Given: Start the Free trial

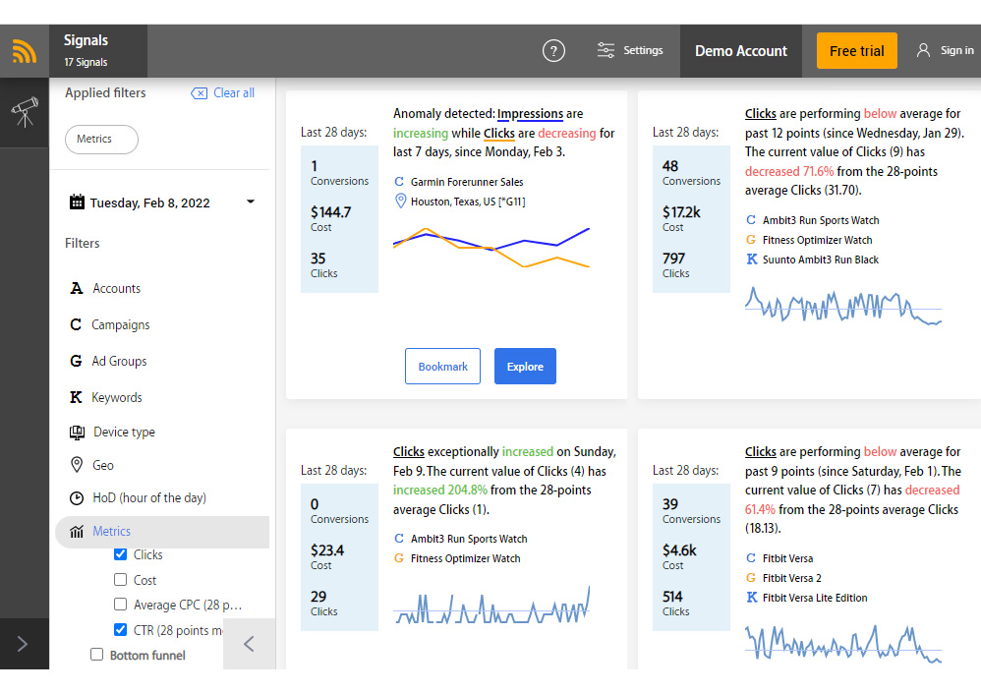Looking at the screenshot, I should [x=856, y=51].
